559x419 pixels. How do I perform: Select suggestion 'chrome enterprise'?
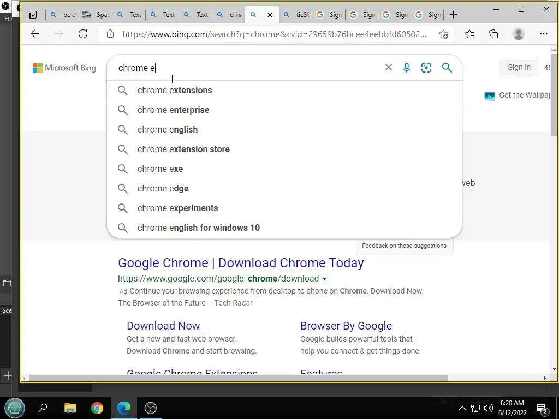click(x=284, y=110)
